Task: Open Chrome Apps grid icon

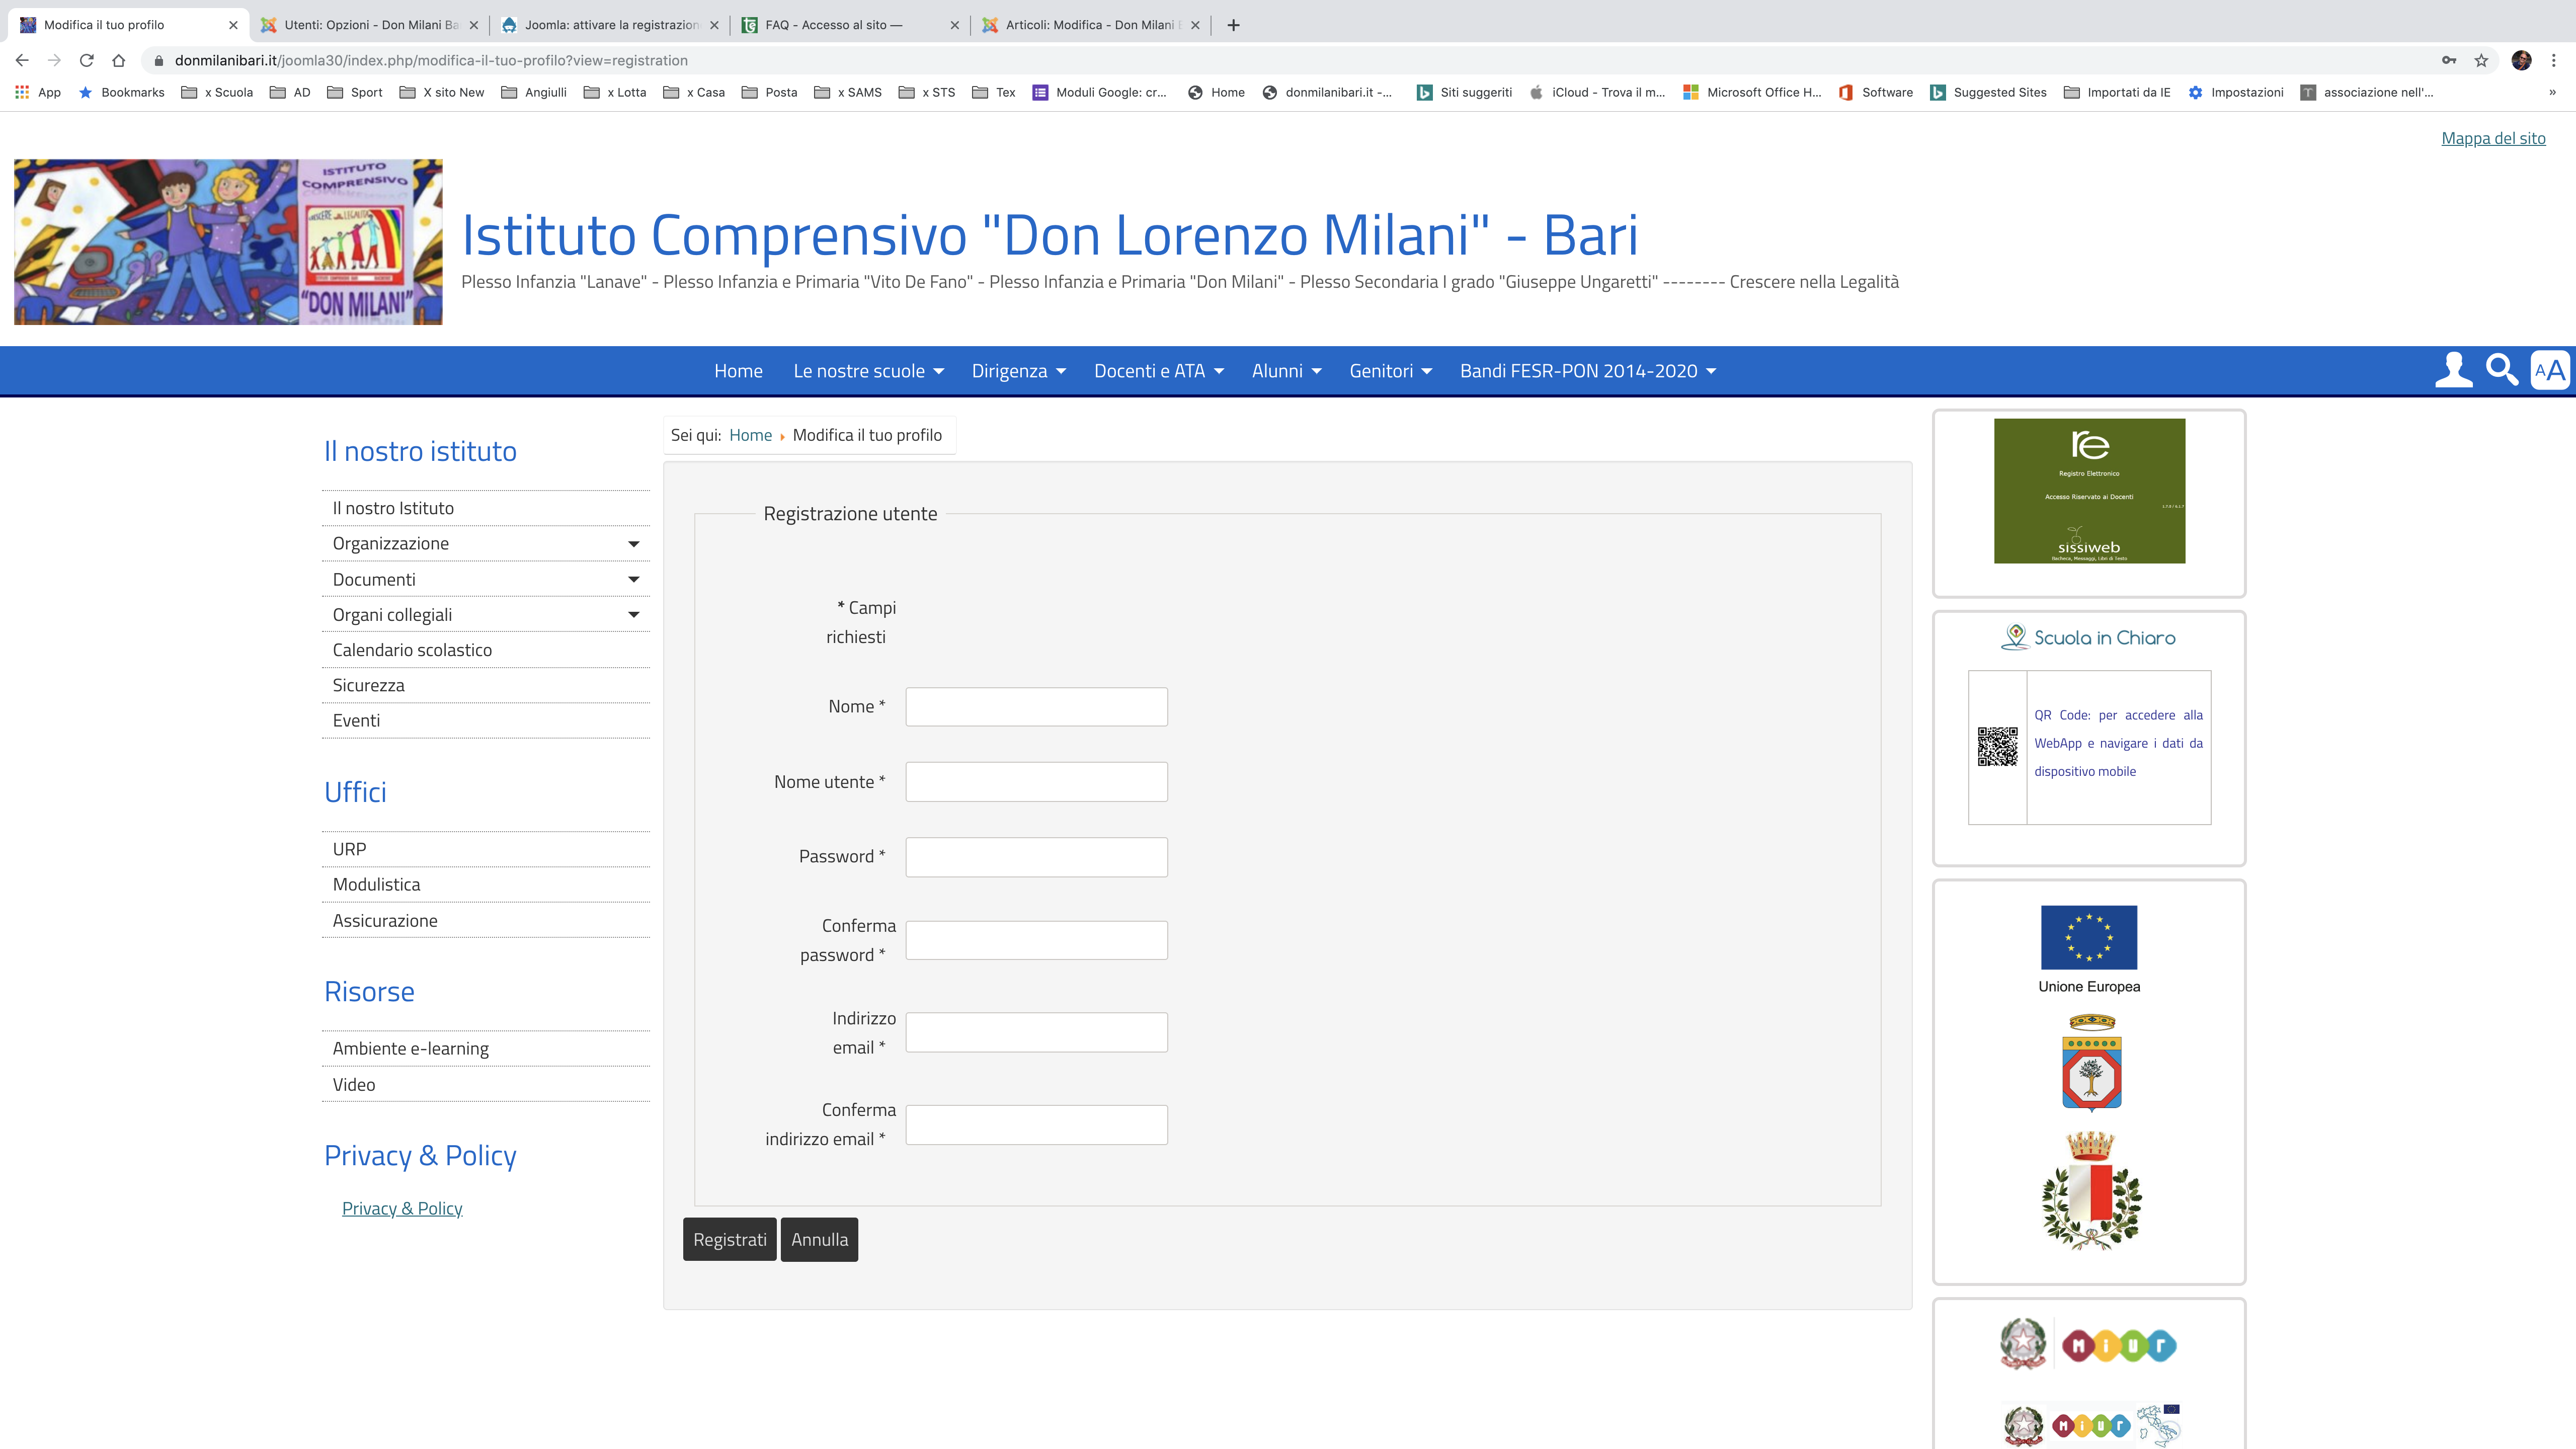Action: pyautogui.click(x=22, y=92)
